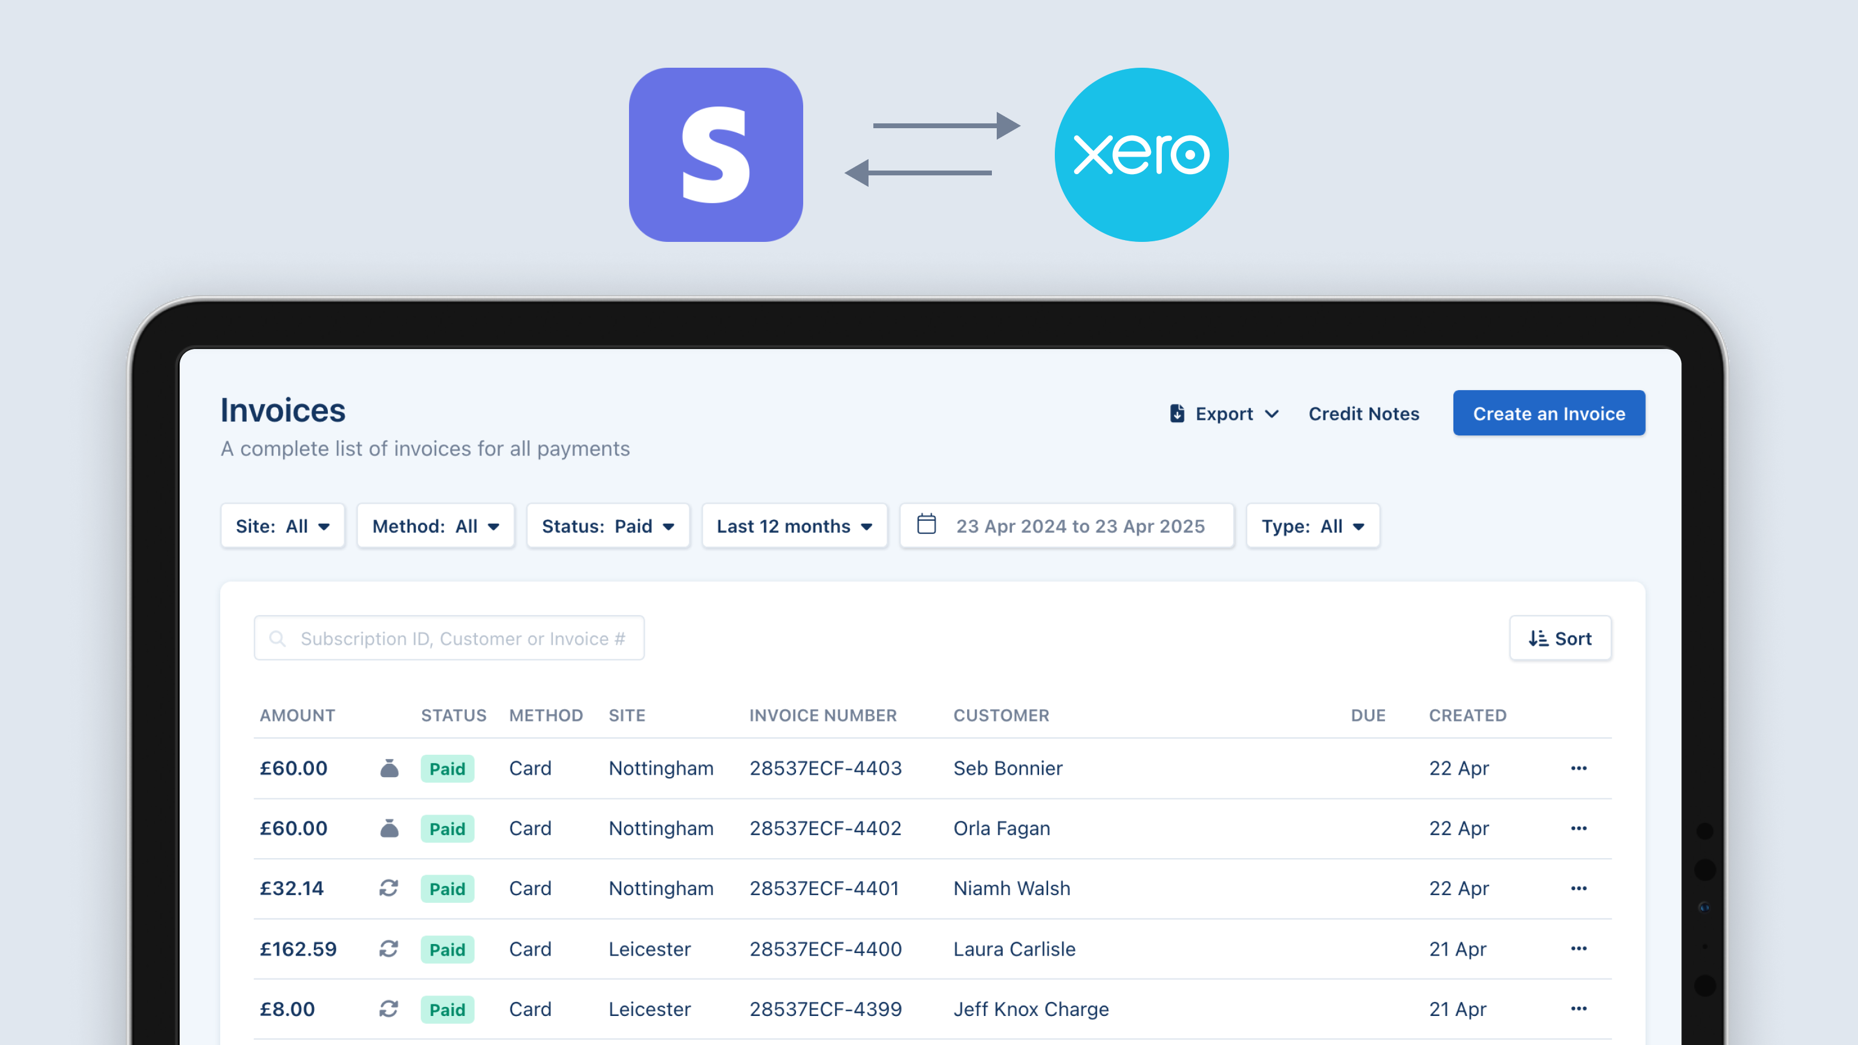Open the Method: All dropdown
1858x1045 pixels.
435,526
